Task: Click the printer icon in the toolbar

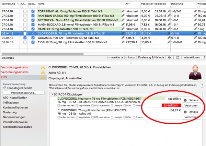Action: pos(170,57)
